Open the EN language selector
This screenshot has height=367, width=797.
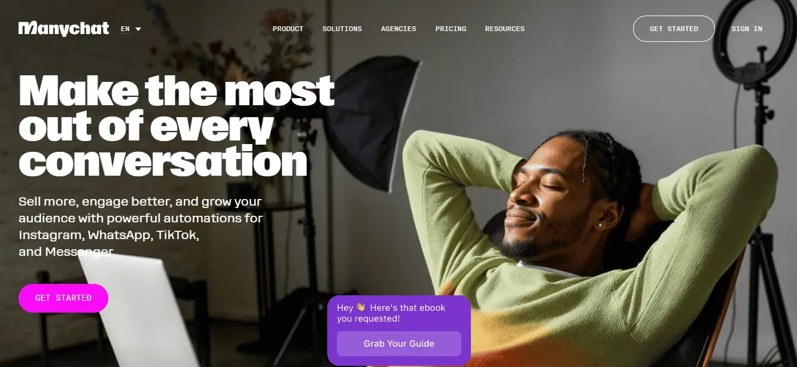click(x=130, y=29)
